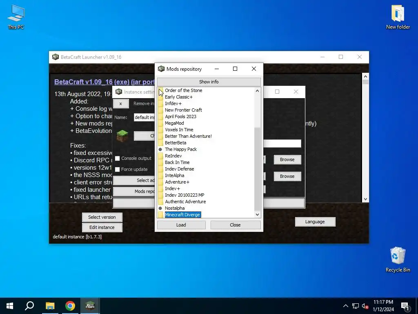418x314 pixels.
Task: Click the taskbar clock showing 11:17 PM
Action: (x=383, y=306)
